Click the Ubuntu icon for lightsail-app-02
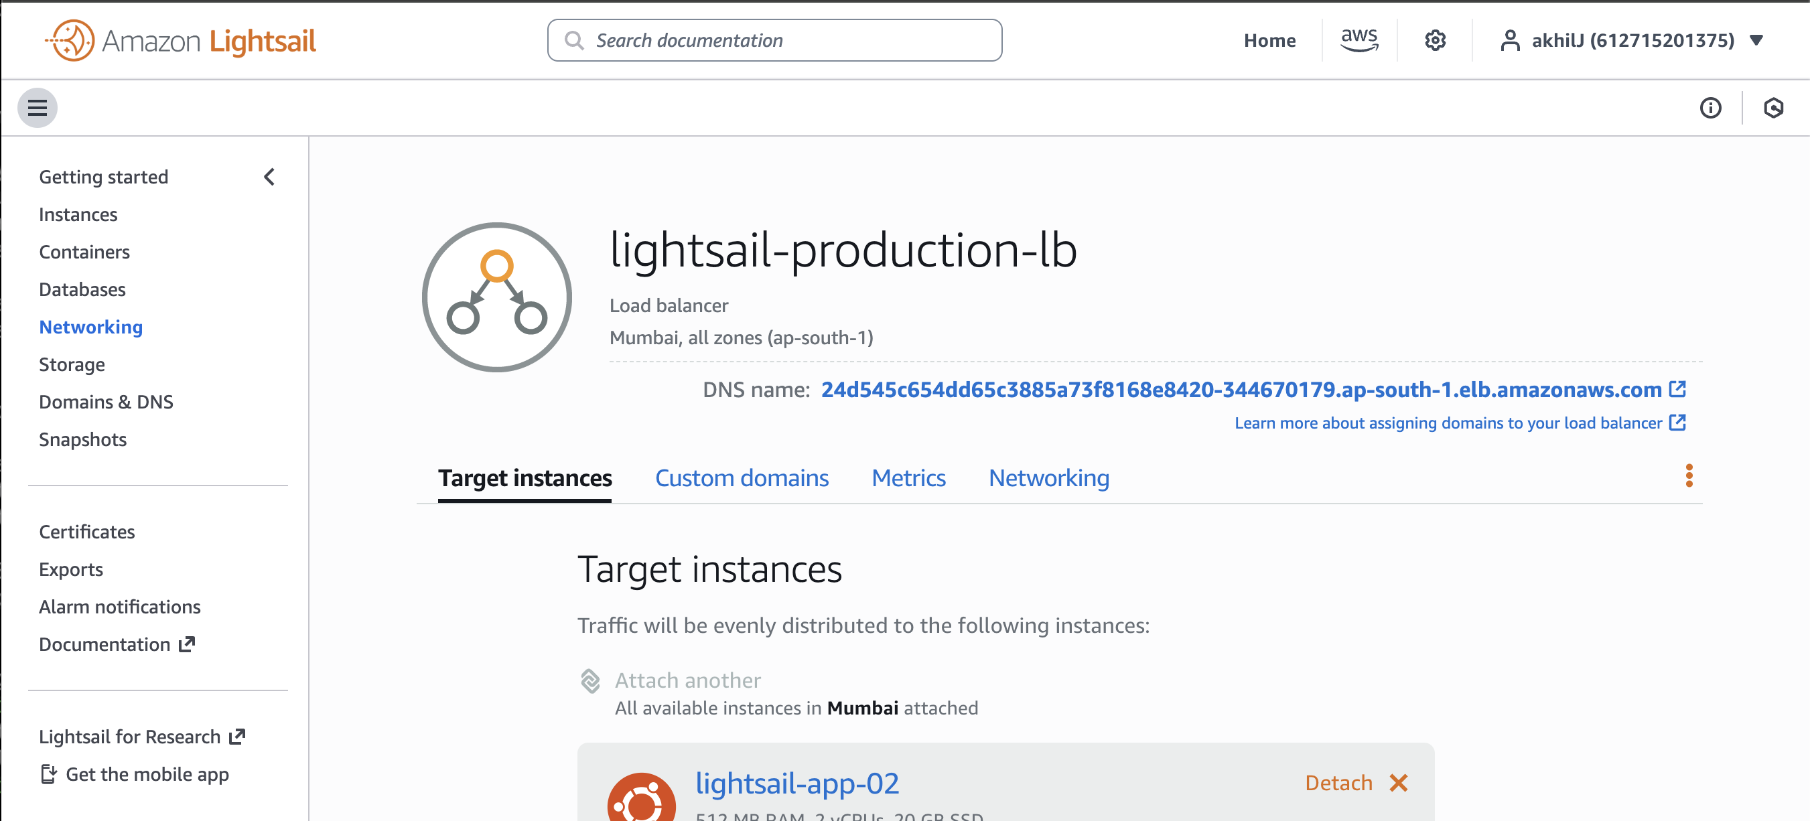The width and height of the screenshot is (1810, 821). click(642, 798)
